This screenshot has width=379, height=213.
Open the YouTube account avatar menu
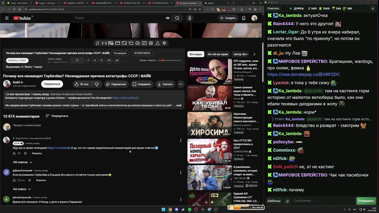254,18
